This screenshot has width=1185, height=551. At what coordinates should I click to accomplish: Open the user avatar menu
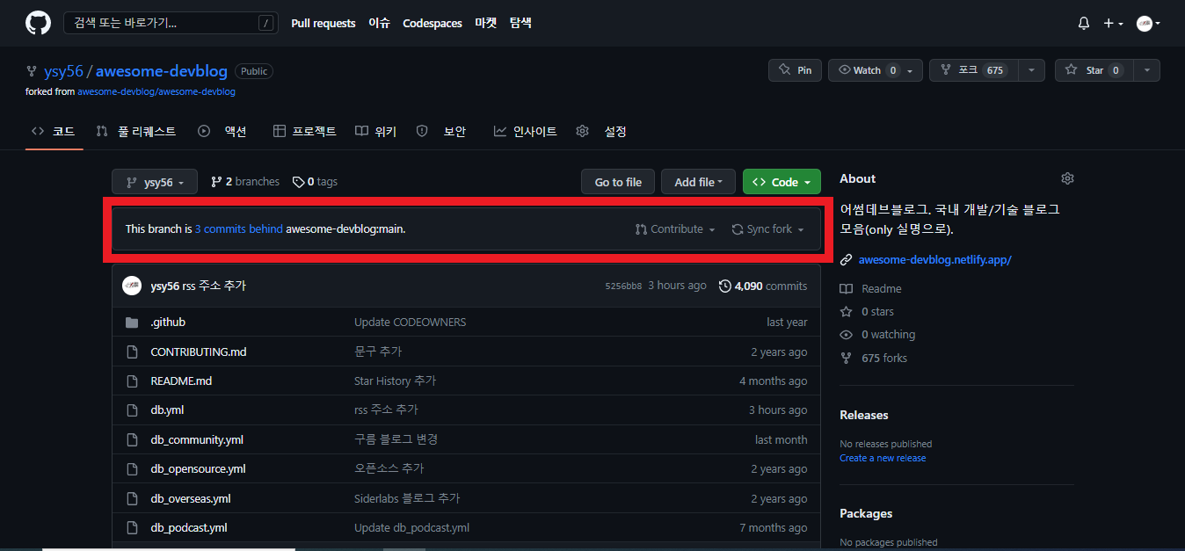tap(1148, 24)
